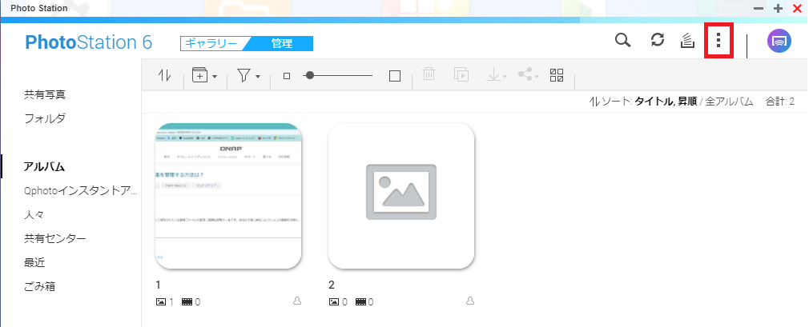The image size is (809, 327).
Task: Select 人々 in the sidebar
Action: click(34, 214)
